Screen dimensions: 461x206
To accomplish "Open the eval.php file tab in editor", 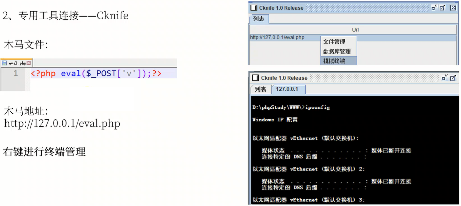I will point(17,63).
